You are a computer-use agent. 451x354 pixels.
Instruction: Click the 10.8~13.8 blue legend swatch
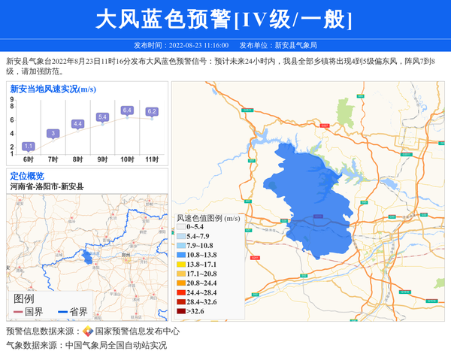180,256
